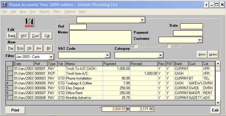Create a new receipt with Rcp button
The image size is (226, 116).
tap(20, 48)
